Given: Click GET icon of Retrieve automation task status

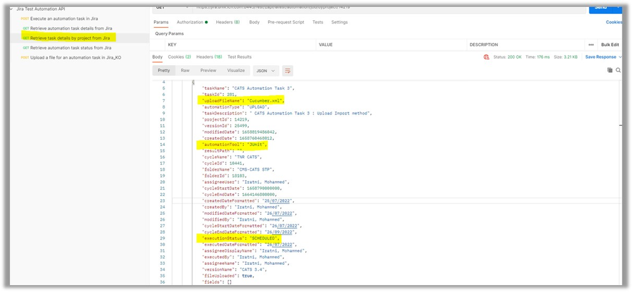Looking at the screenshot, I should pyautogui.click(x=25, y=48).
